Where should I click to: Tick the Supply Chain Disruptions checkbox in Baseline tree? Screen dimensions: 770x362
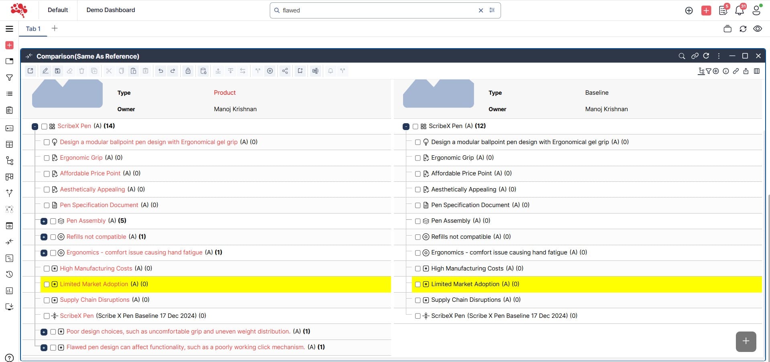pyautogui.click(x=418, y=300)
